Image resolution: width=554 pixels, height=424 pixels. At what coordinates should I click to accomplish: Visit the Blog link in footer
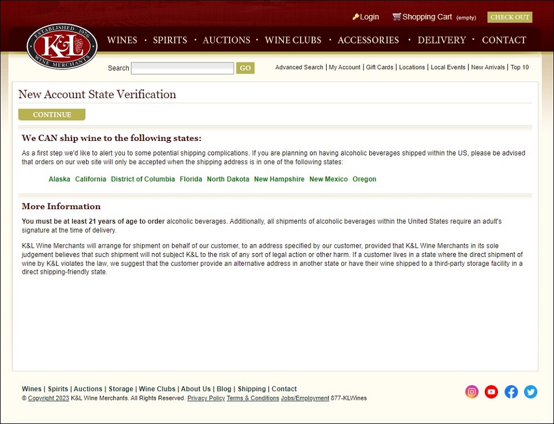point(224,389)
